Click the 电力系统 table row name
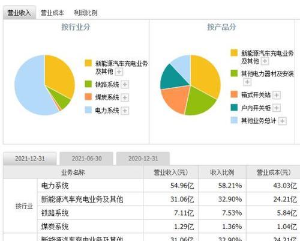The width and height of the screenshot is (300, 241). click(55, 186)
